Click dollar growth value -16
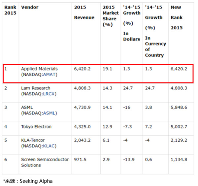This screenshot has height=186, width=198. point(127,108)
